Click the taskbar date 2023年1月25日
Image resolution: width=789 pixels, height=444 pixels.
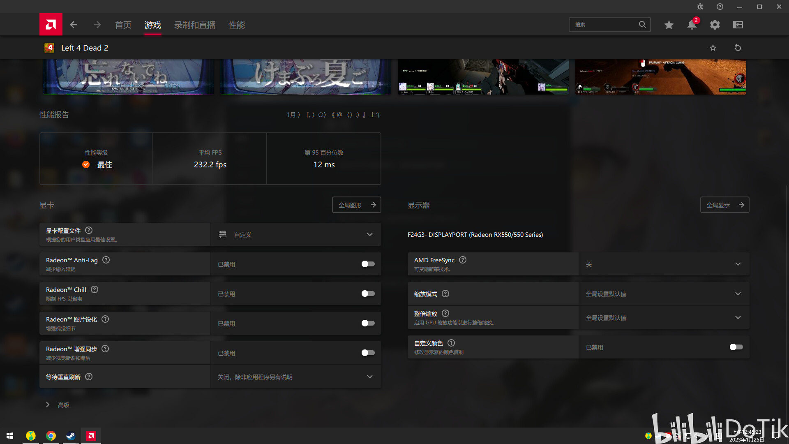pyautogui.click(x=747, y=439)
